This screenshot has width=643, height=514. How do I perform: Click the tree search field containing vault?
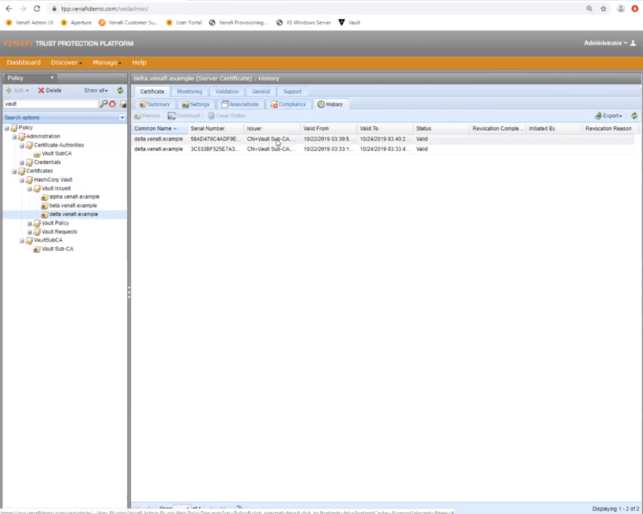point(51,104)
